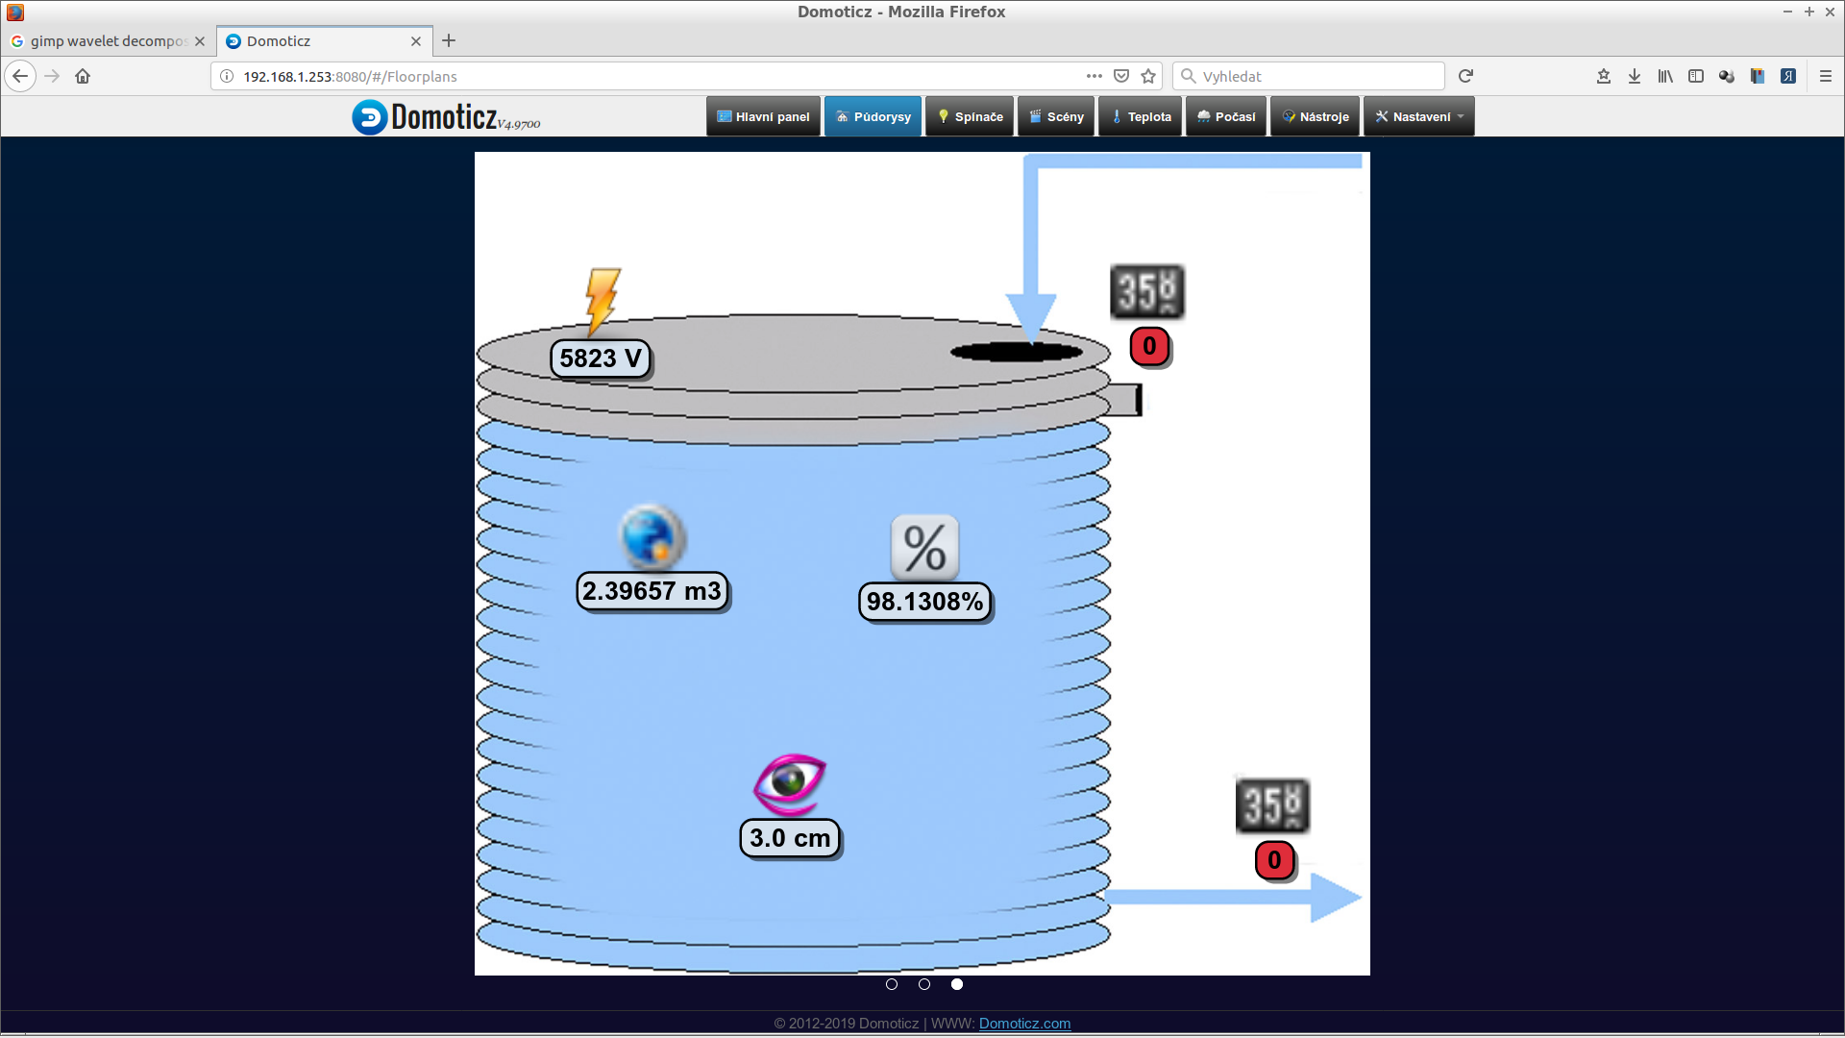Click the 98.1308% fill level value

(924, 602)
